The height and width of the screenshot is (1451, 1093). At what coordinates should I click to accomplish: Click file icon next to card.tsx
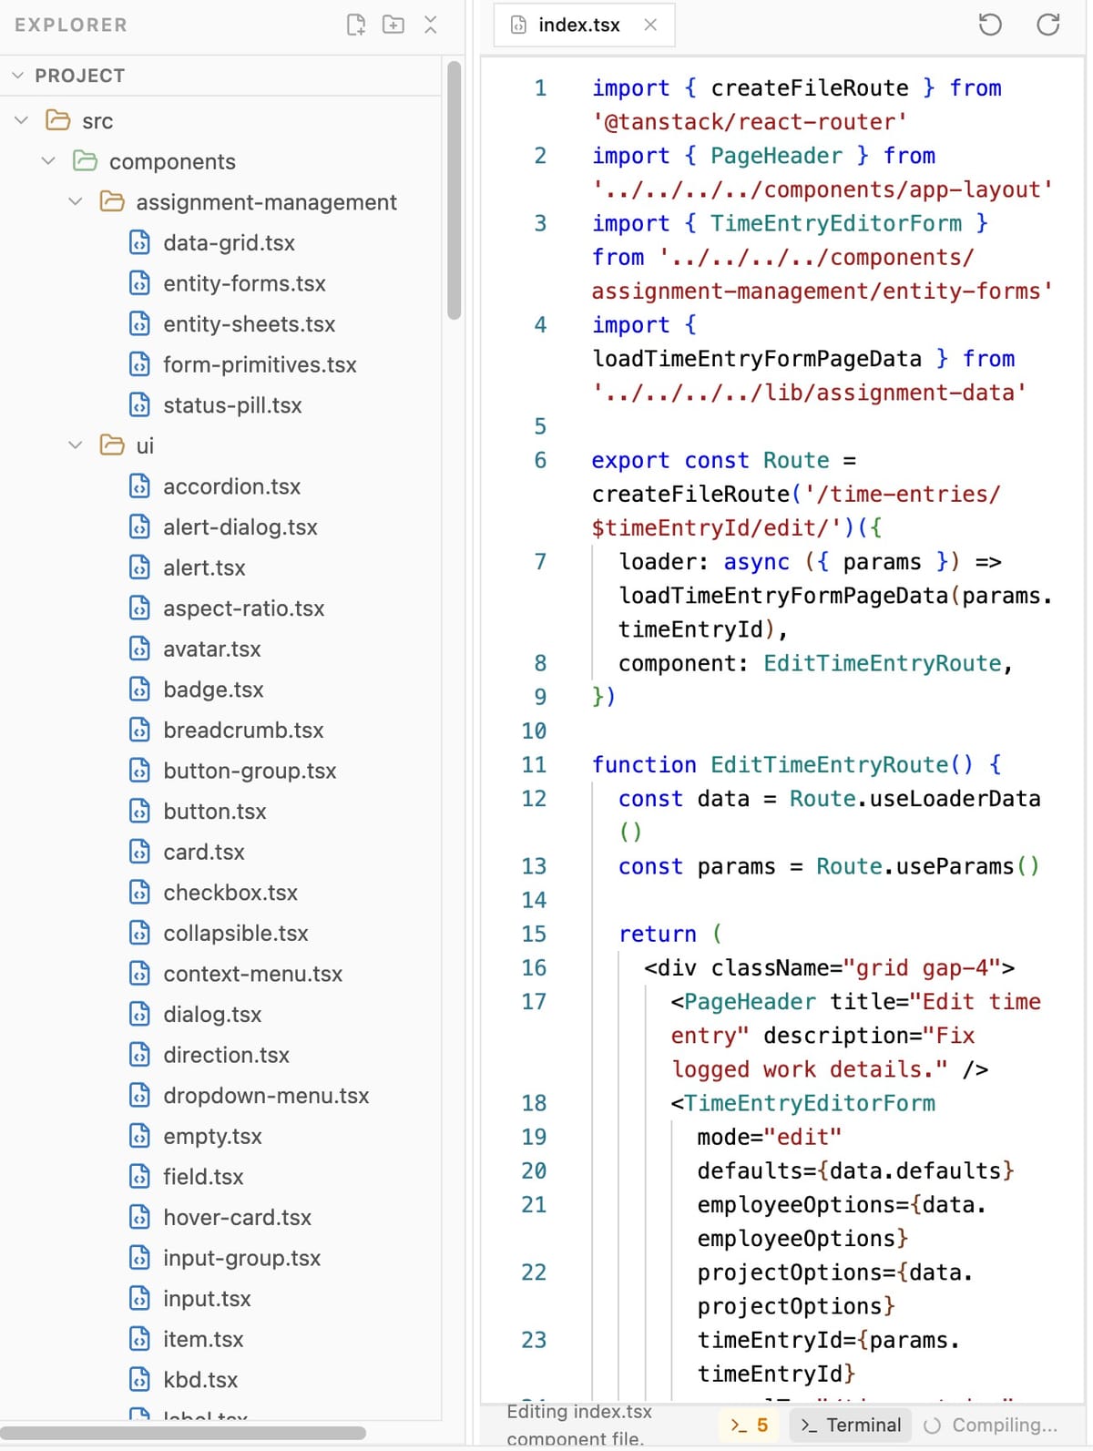click(x=139, y=852)
